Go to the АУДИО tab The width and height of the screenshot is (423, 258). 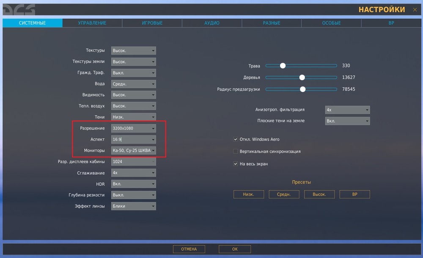pyautogui.click(x=212, y=23)
